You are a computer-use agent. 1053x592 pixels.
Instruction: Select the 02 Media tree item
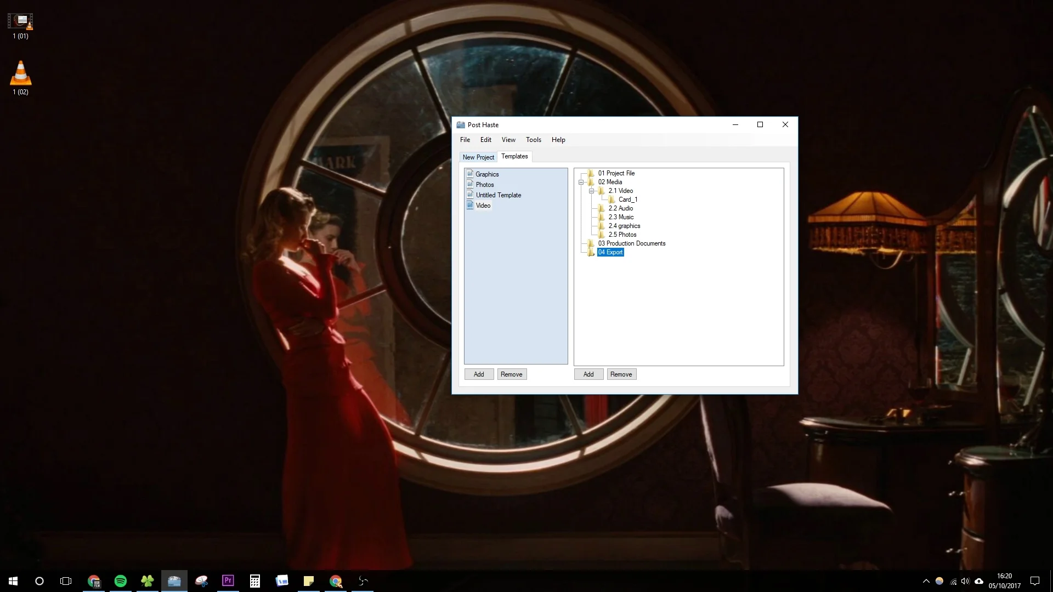[610, 182]
